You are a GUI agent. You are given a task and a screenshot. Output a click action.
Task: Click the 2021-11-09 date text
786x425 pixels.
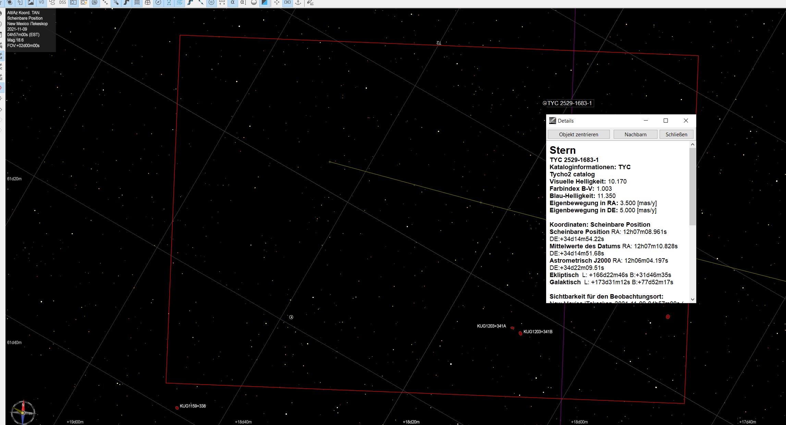coord(17,29)
